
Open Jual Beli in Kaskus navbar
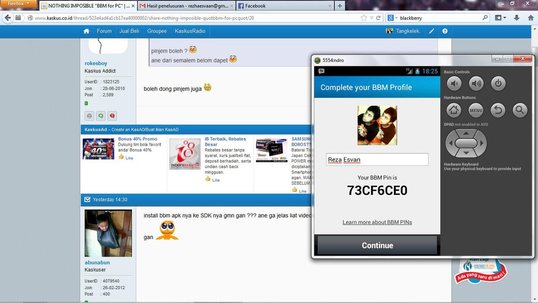(x=129, y=31)
